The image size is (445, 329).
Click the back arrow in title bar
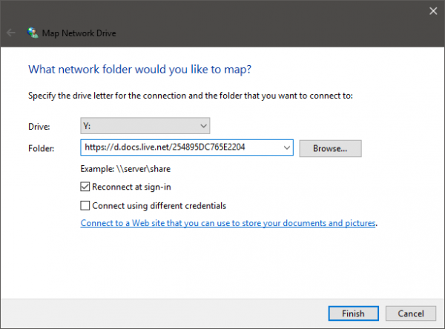coord(11,33)
